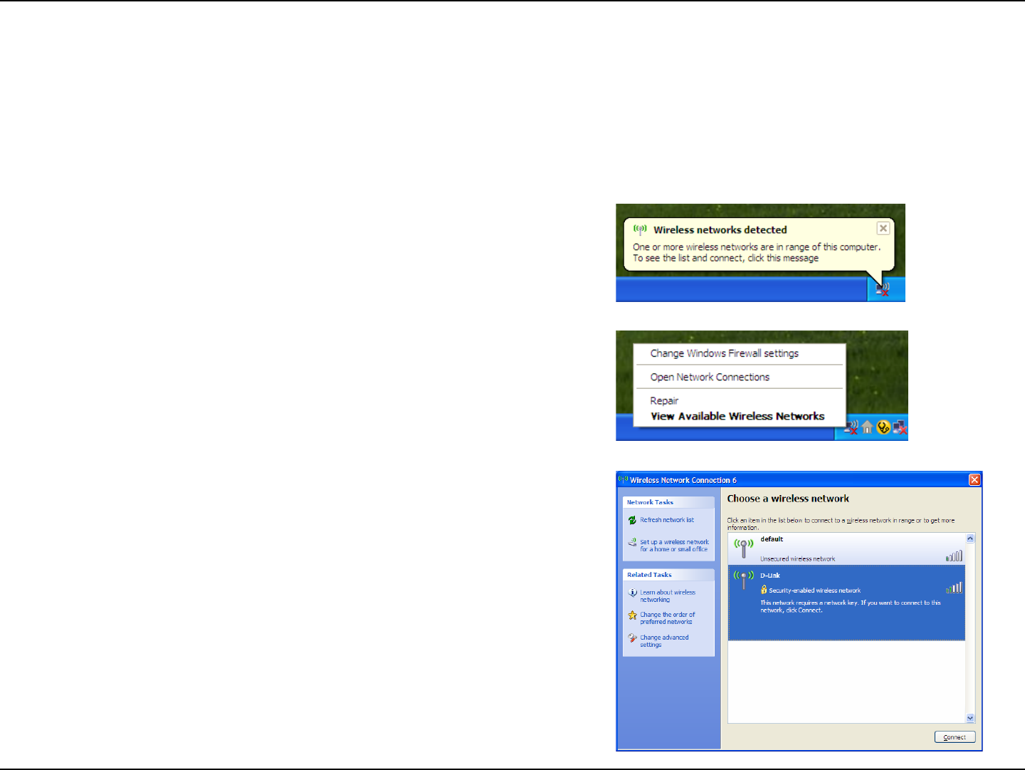The image size is (1025, 770).
Task: Click the network list scroll up arrow
Action: [x=969, y=539]
